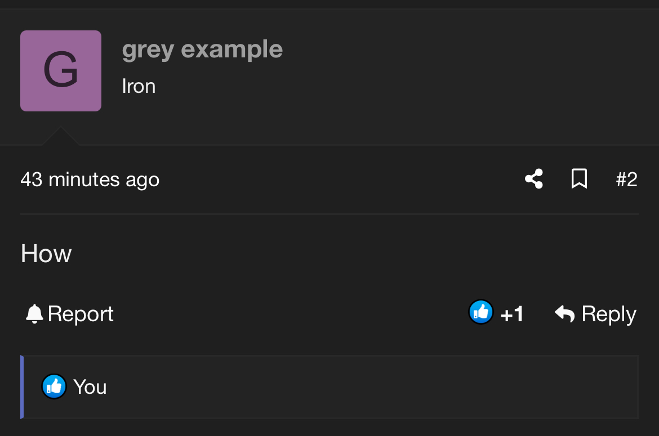Screen dimensions: 659x436
Task: Click the thumbs-up icon beside You
Action: (x=54, y=386)
